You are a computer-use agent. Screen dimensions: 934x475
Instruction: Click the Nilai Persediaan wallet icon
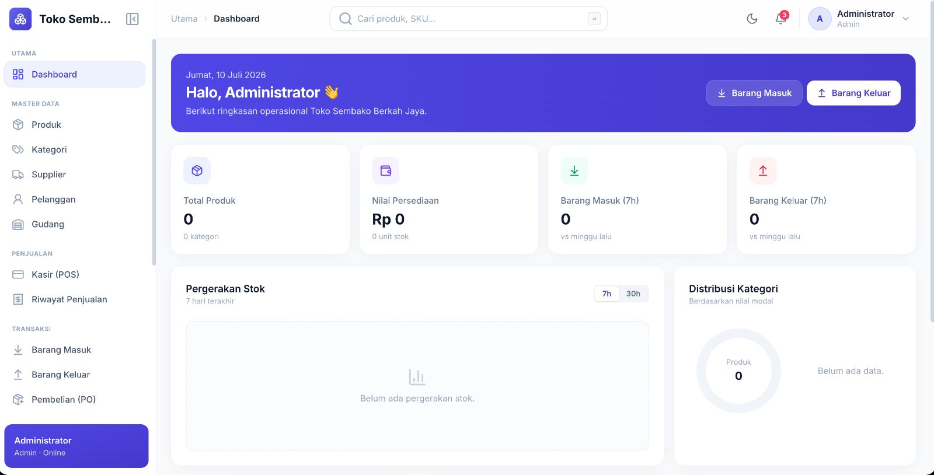click(385, 170)
